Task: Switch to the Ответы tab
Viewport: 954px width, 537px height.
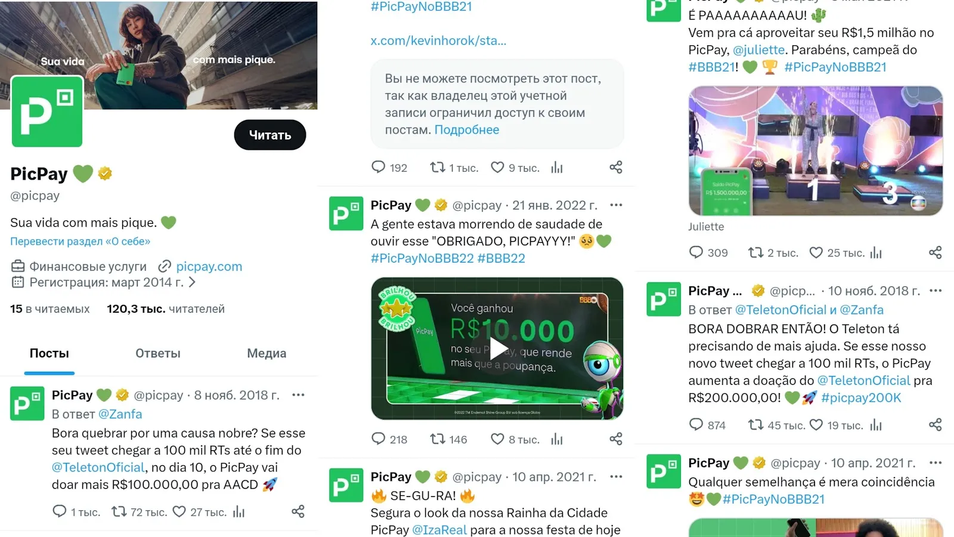Action: (x=158, y=353)
